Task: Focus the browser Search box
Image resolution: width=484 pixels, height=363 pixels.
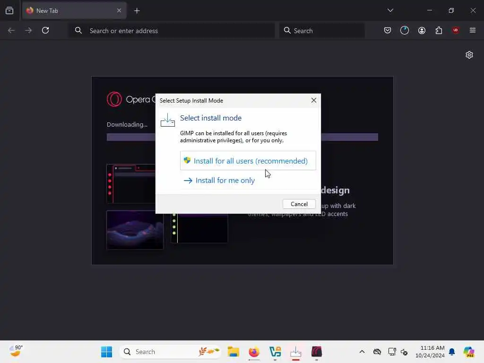Action: point(321,31)
